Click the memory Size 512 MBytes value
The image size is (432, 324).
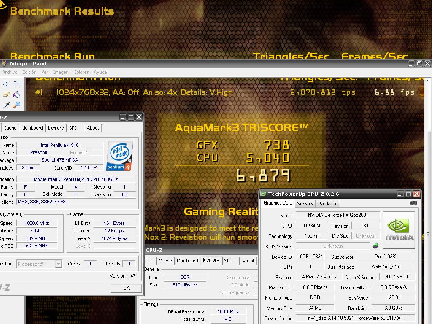coord(185,285)
